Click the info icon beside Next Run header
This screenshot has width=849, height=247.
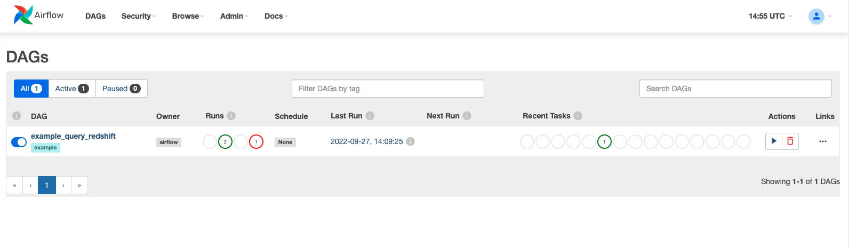[467, 116]
